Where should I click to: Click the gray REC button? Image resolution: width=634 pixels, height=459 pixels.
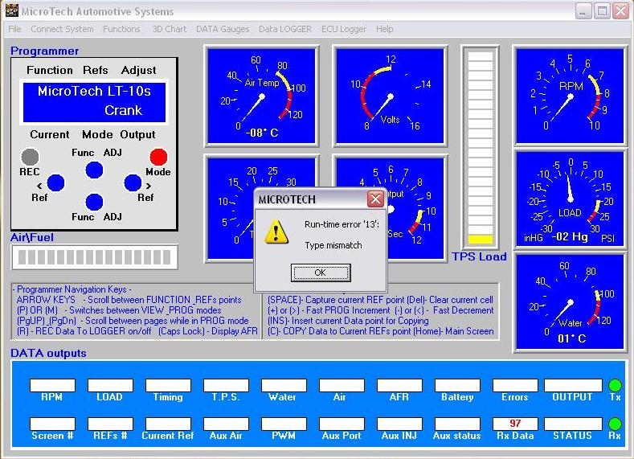pos(30,156)
